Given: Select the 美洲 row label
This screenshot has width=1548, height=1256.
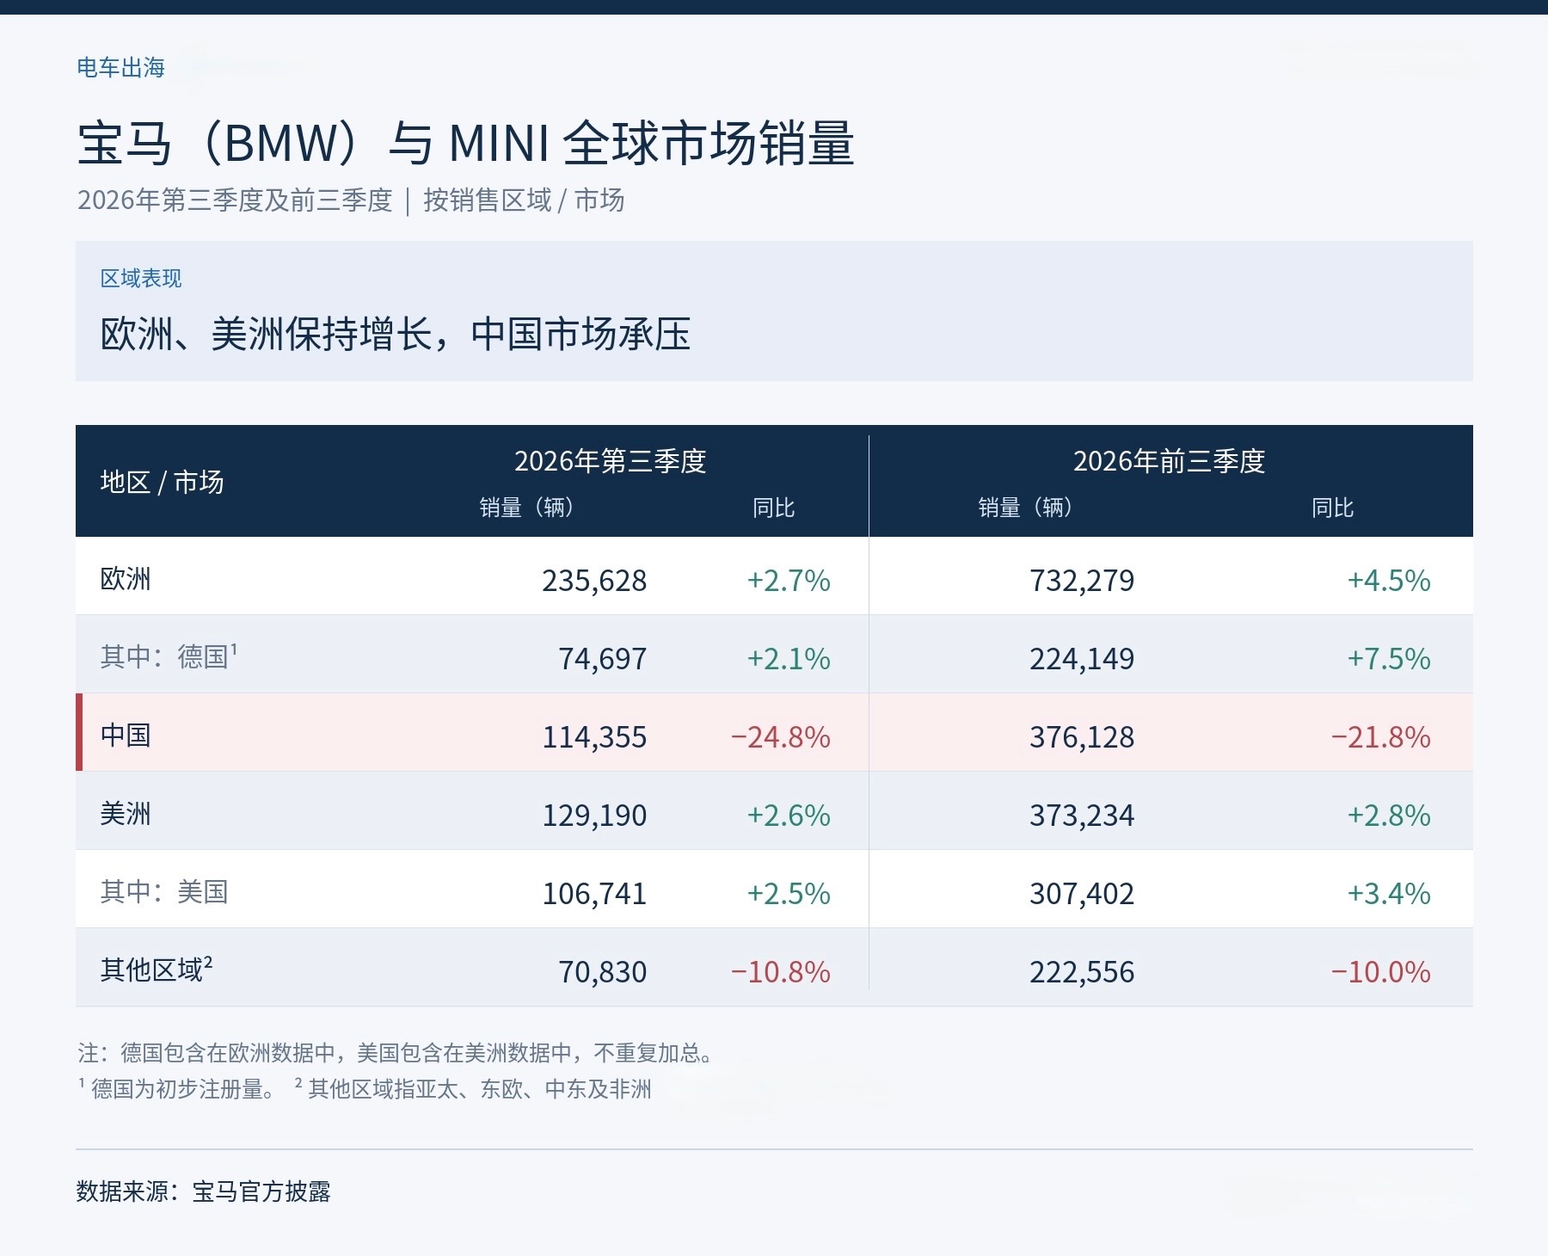Looking at the screenshot, I should click(126, 814).
